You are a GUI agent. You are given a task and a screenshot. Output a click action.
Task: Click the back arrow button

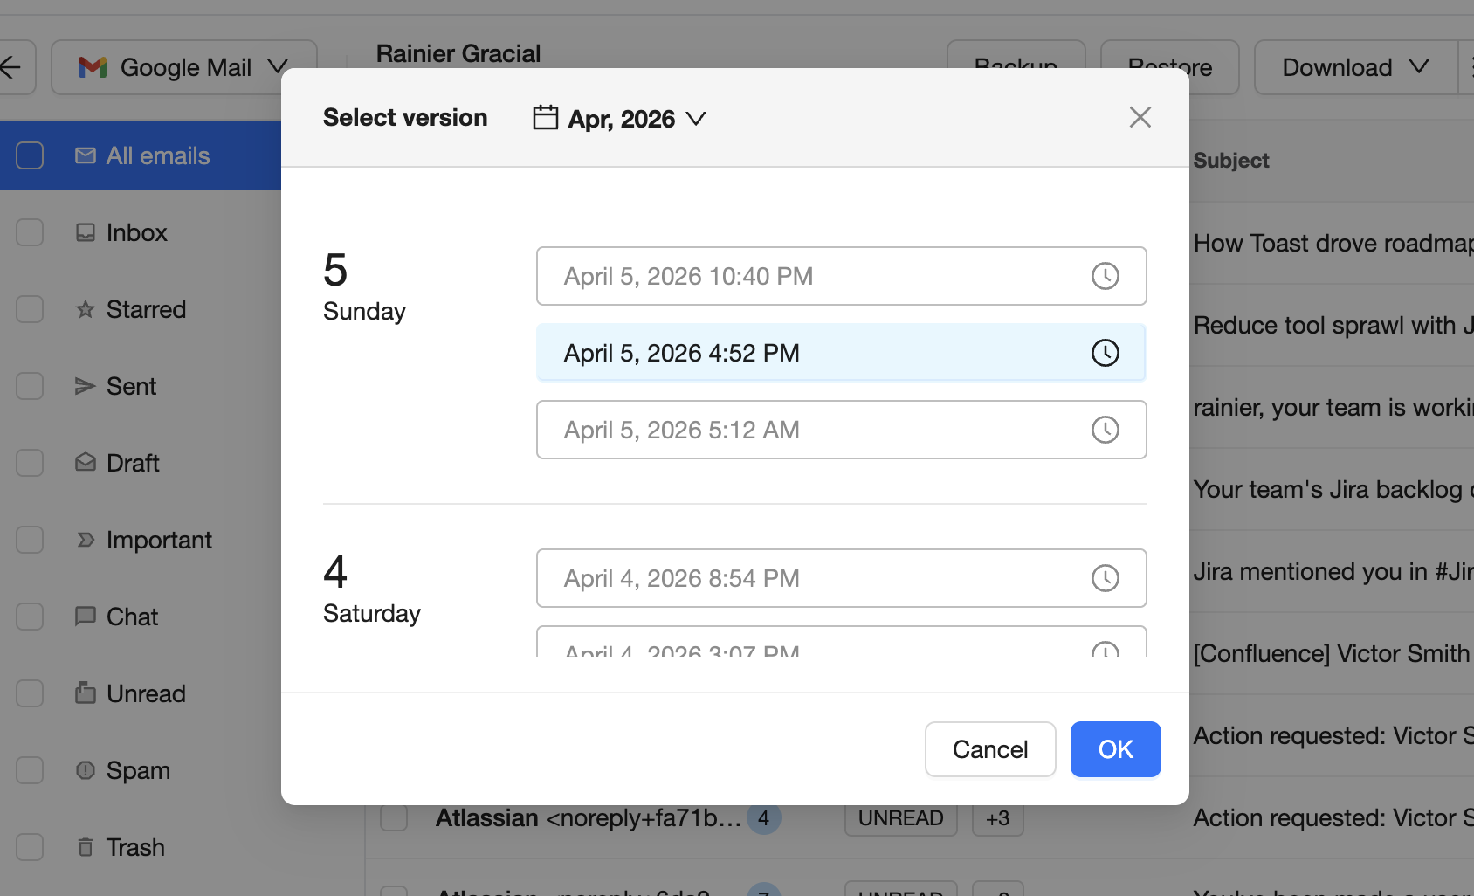[x=12, y=67]
